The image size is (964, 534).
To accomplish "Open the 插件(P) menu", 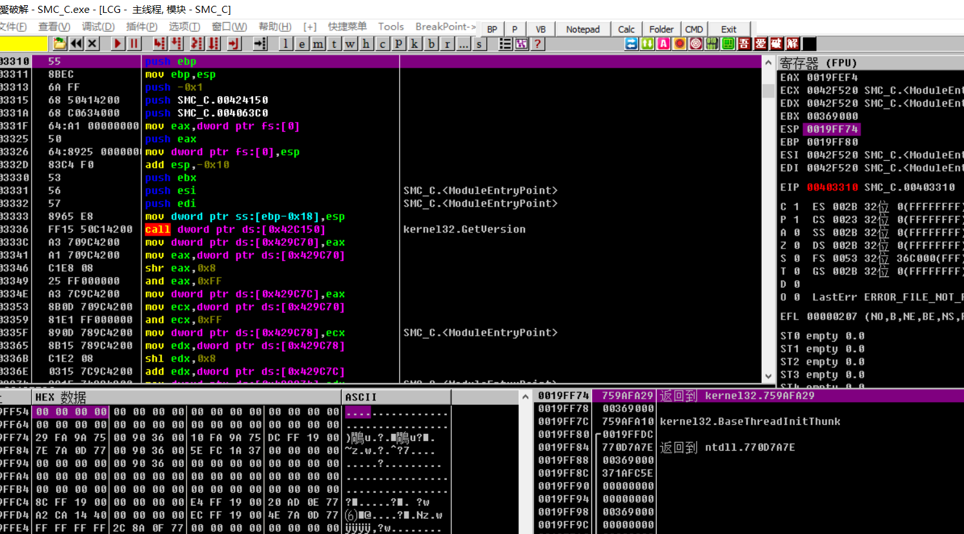I will pos(141,26).
